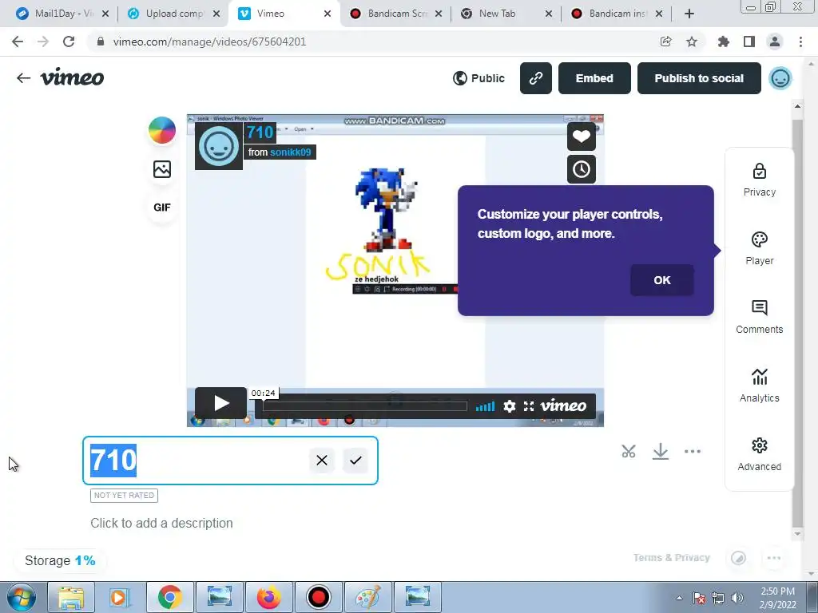This screenshot has height=613, width=818.
Task: Open the Comments panel
Action: pyautogui.click(x=760, y=318)
